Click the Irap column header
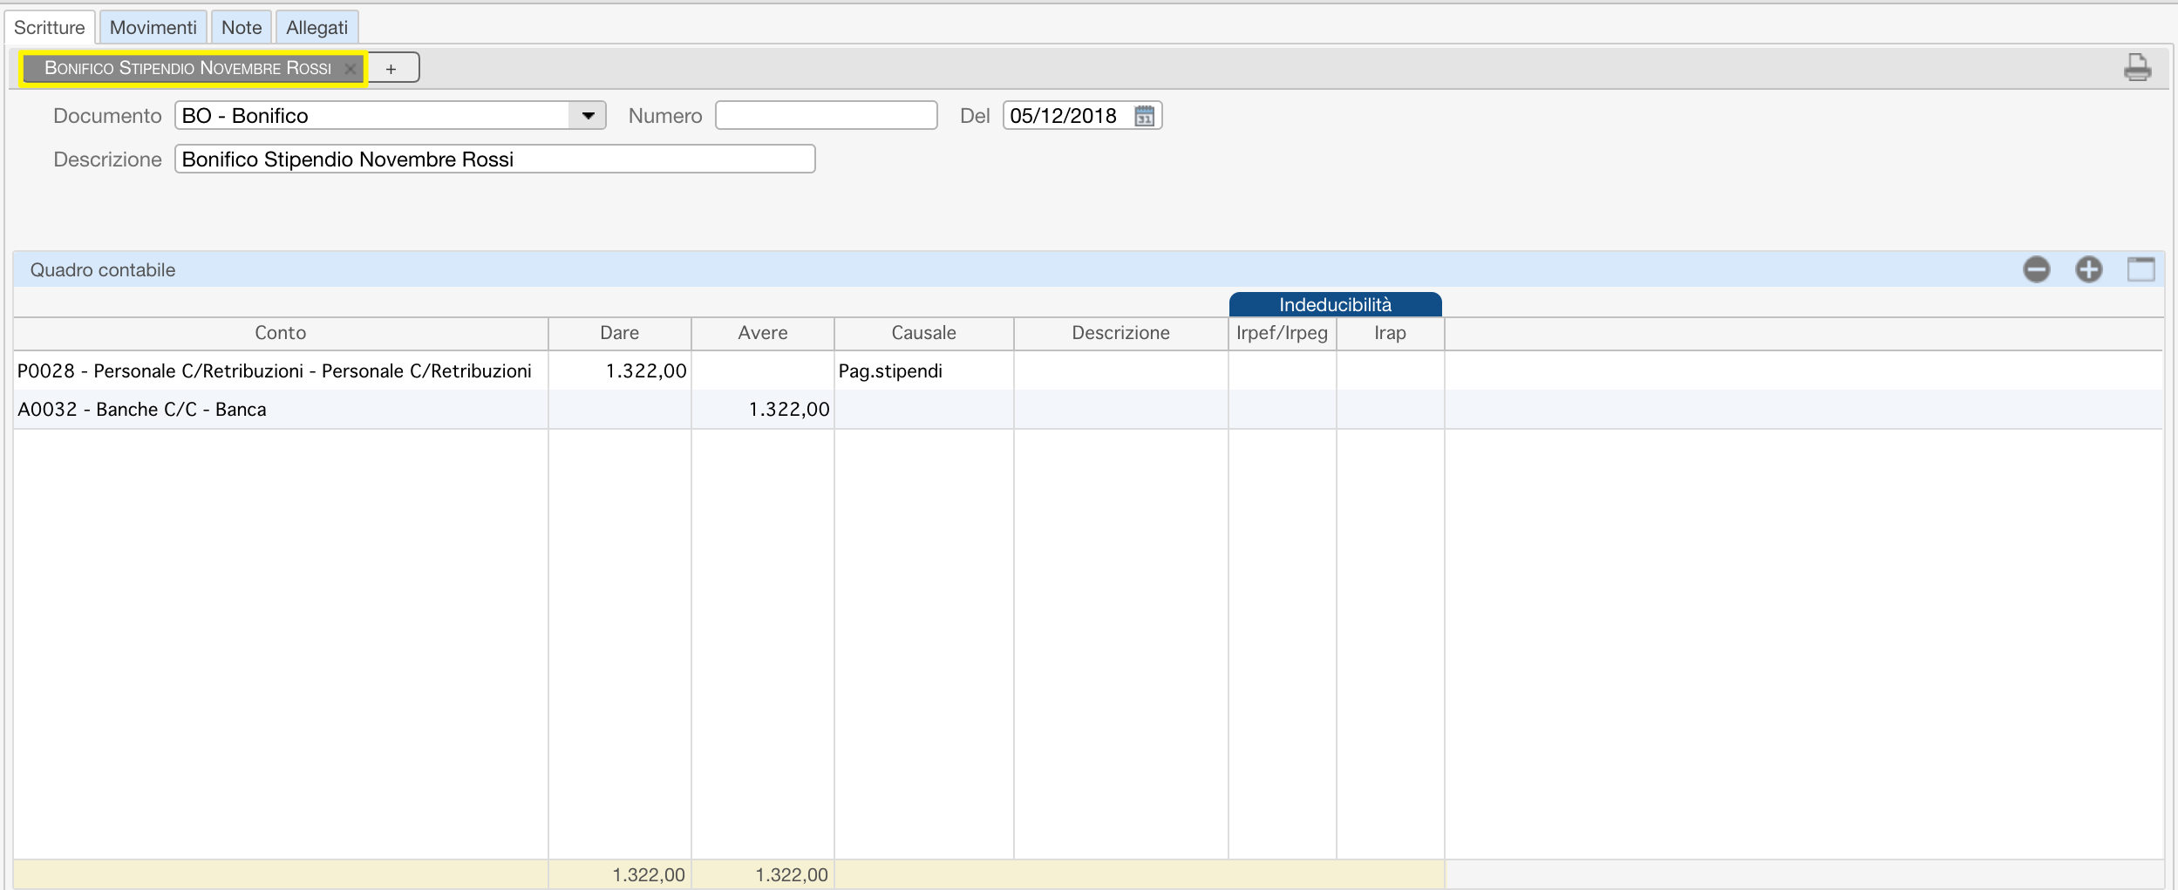Screen dimensions: 2178x890 [x=1391, y=333]
